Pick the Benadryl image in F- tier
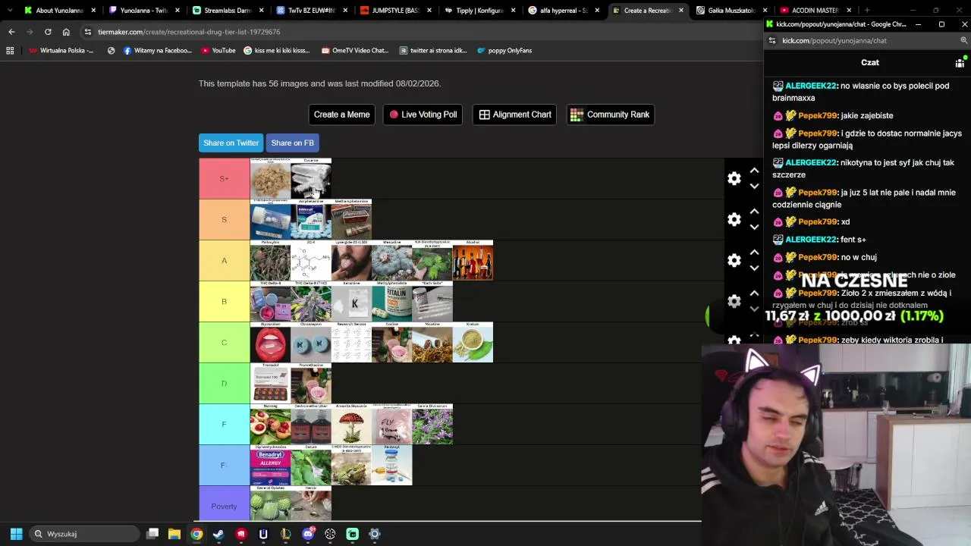The width and height of the screenshot is (971, 546). (x=270, y=465)
